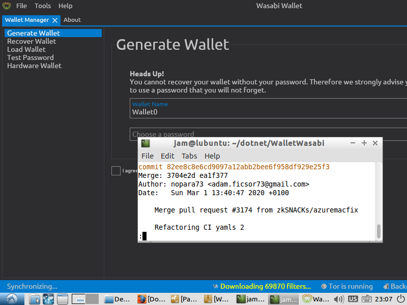Open the terminal's Edit menu
The image size is (407, 305).
click(x=167, y=156)
